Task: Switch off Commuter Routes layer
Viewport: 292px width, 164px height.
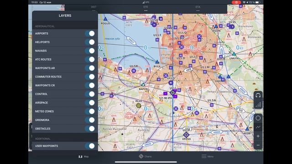Action: [90, 77]
